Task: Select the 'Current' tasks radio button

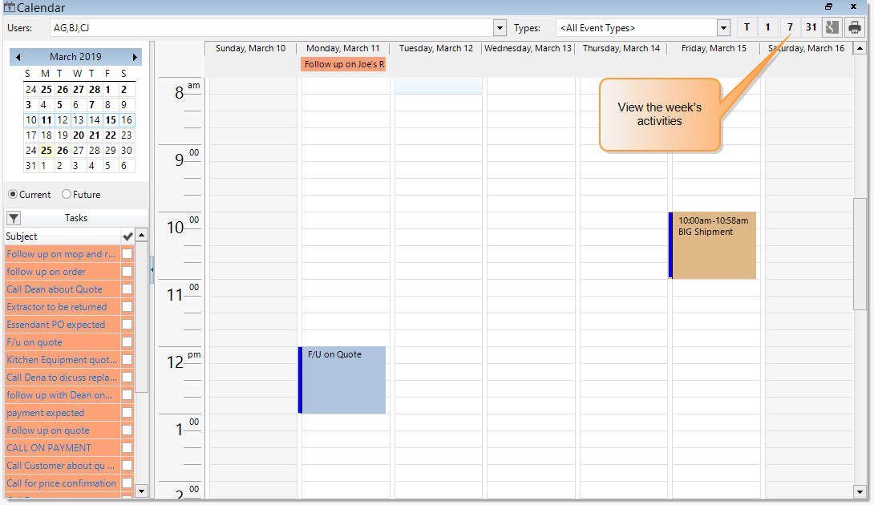Action: pos(14,194)
